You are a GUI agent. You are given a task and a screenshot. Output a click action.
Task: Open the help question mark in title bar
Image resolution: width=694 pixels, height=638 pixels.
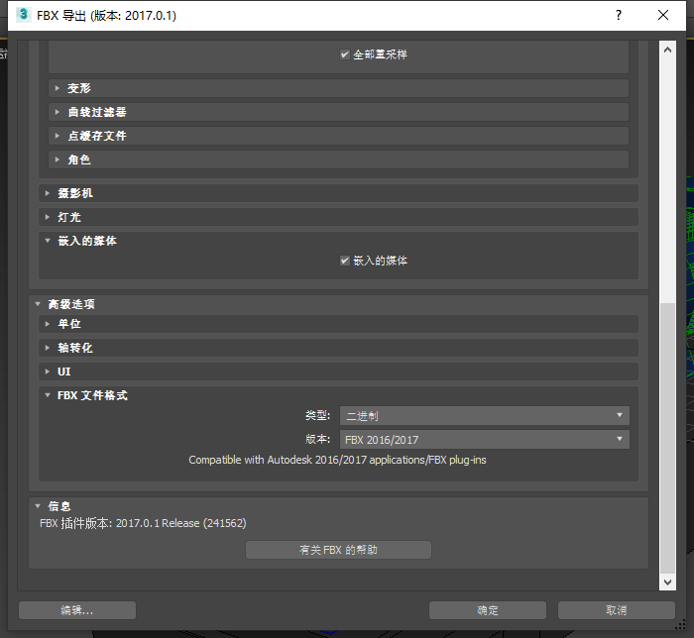point(619,15)
